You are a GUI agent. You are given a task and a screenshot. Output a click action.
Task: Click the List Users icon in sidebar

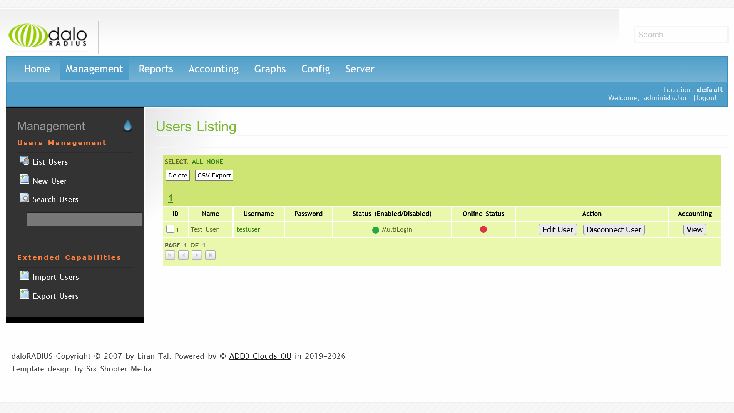point(25,161)
